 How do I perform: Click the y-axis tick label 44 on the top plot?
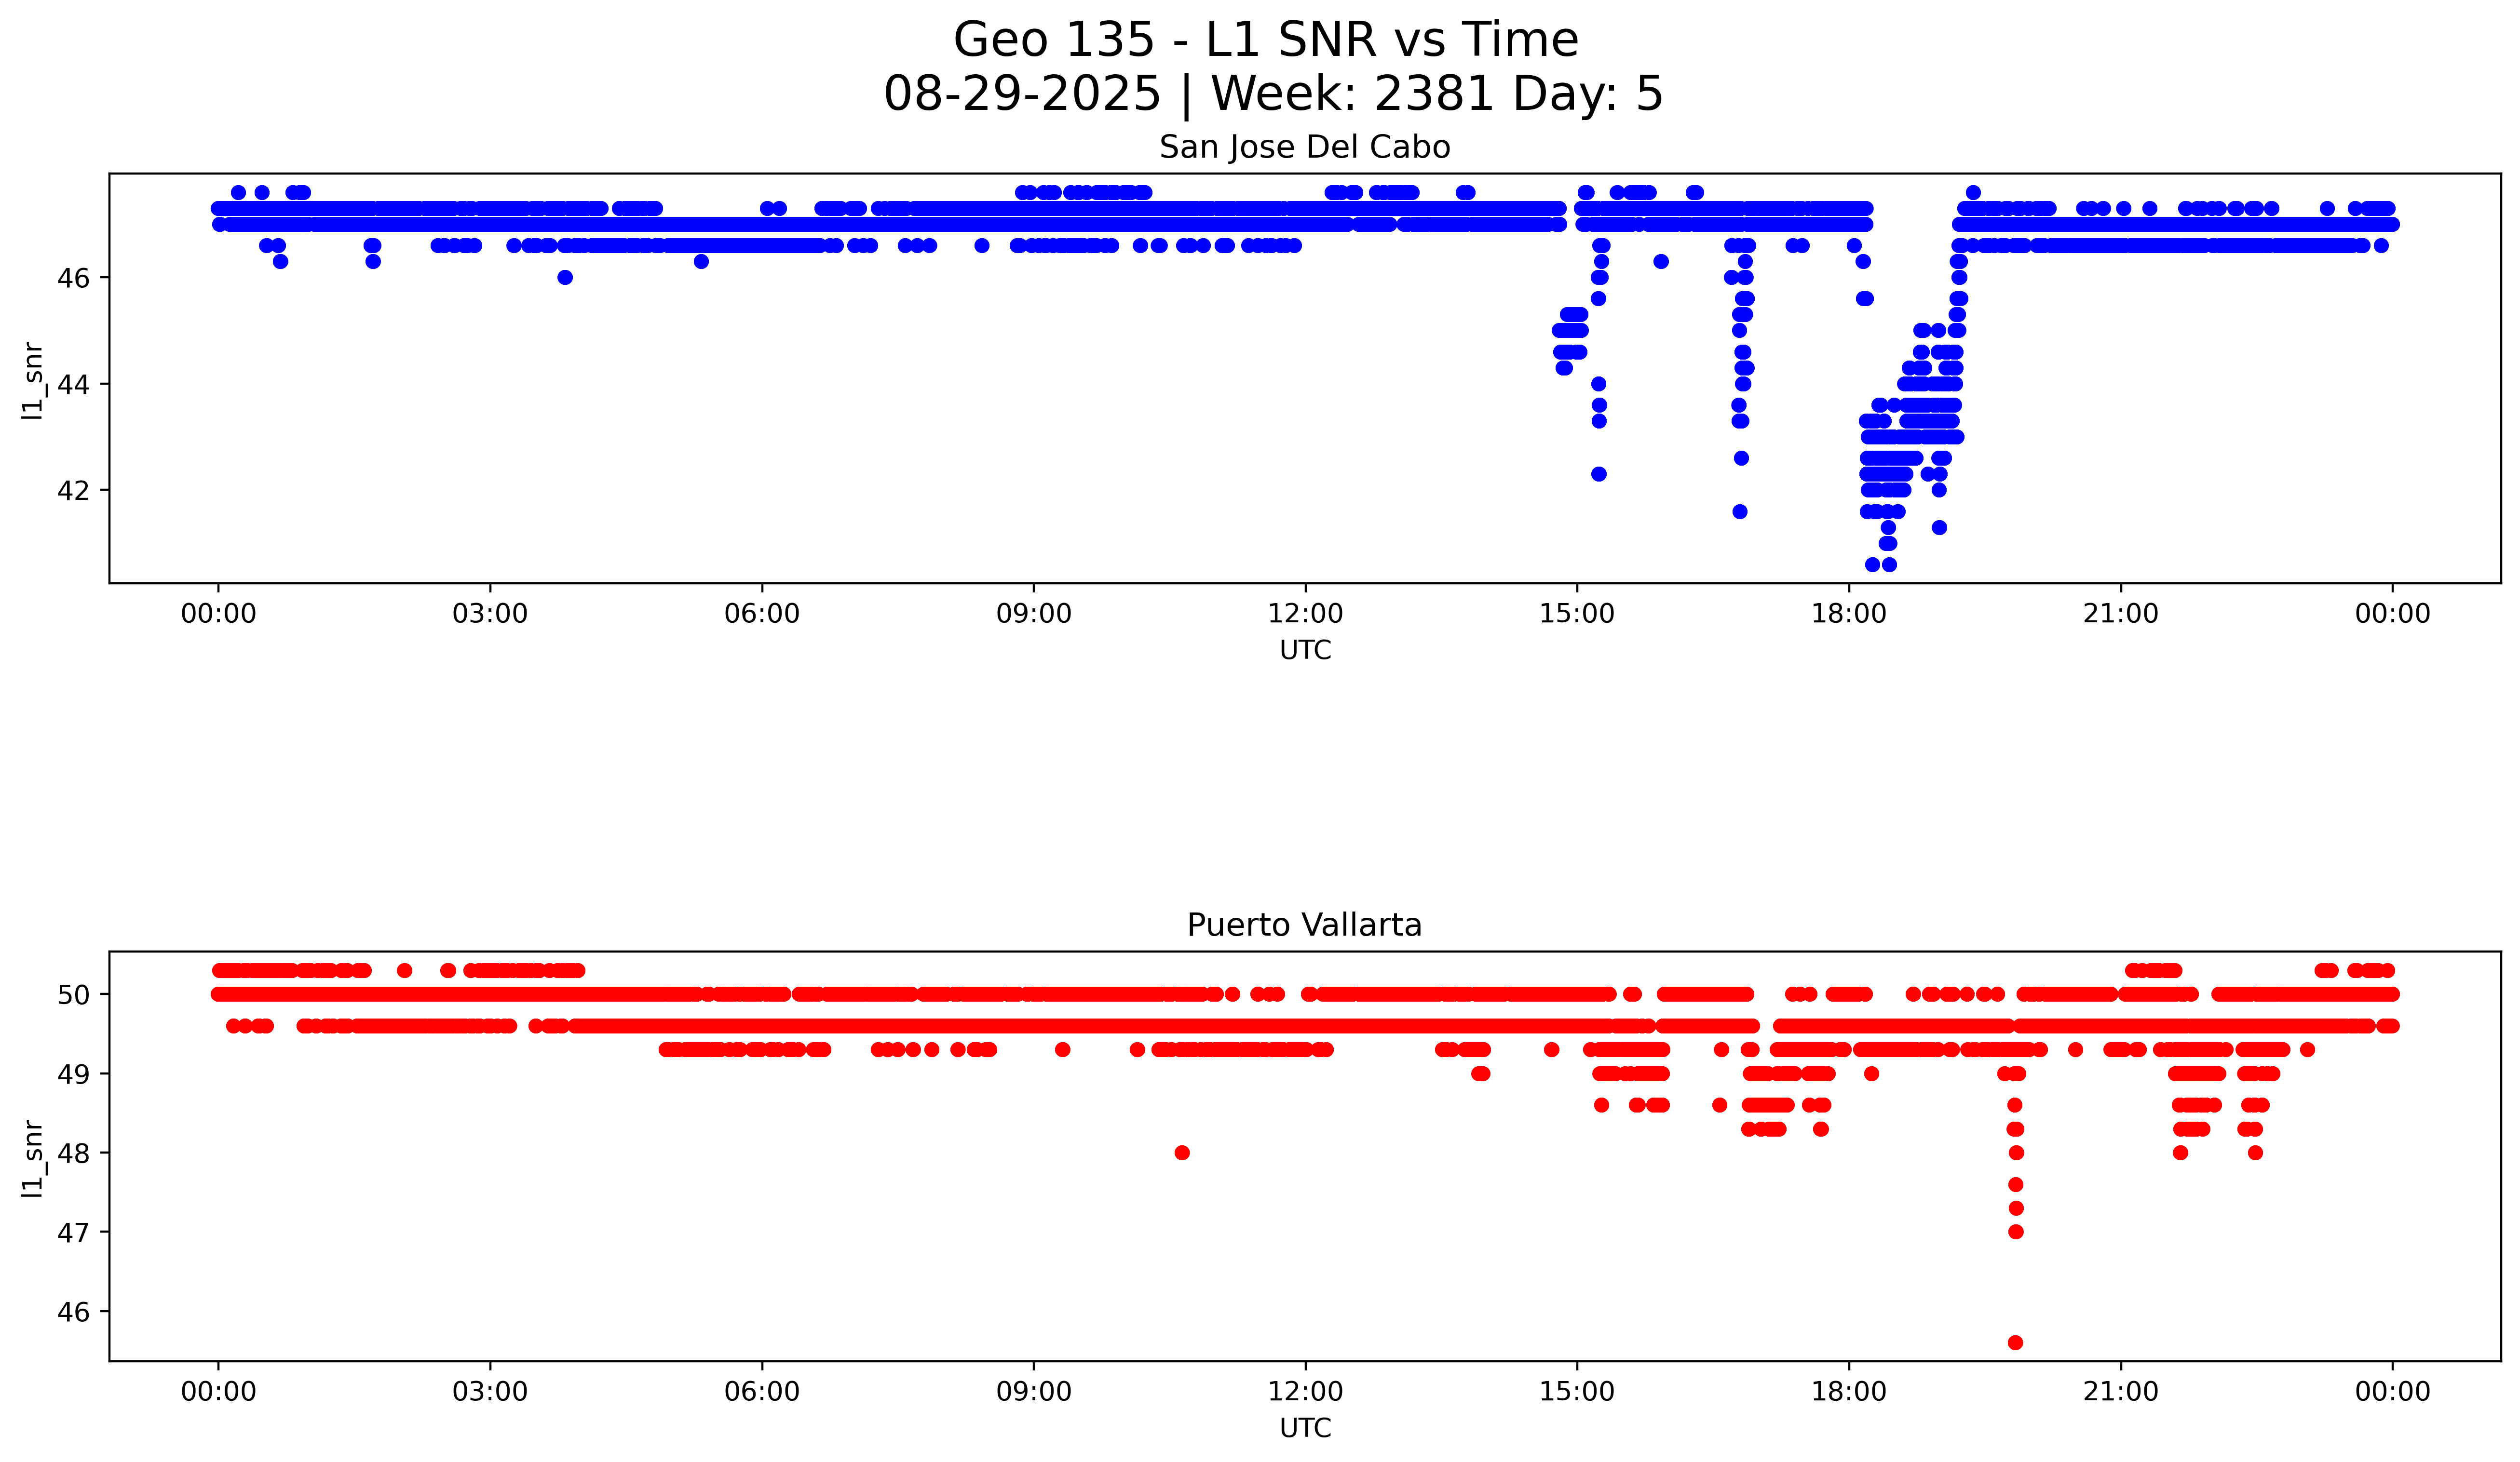click(73, 385)
